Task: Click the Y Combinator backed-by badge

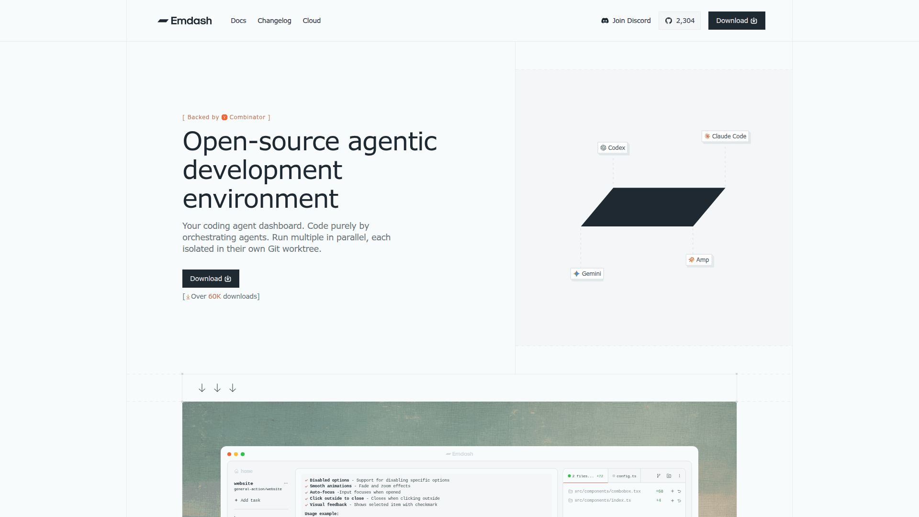Action: (x=226, y=117)
